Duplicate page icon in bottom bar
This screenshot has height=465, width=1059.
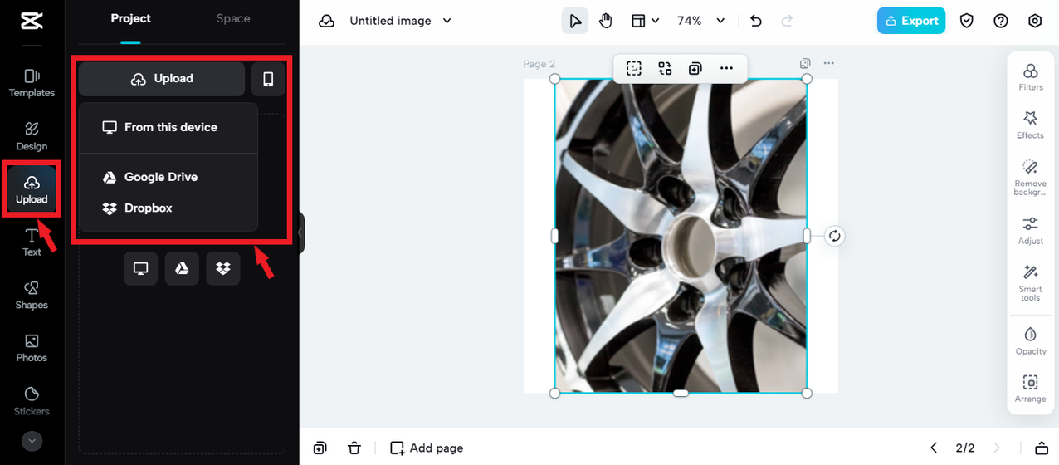[320, 448]
